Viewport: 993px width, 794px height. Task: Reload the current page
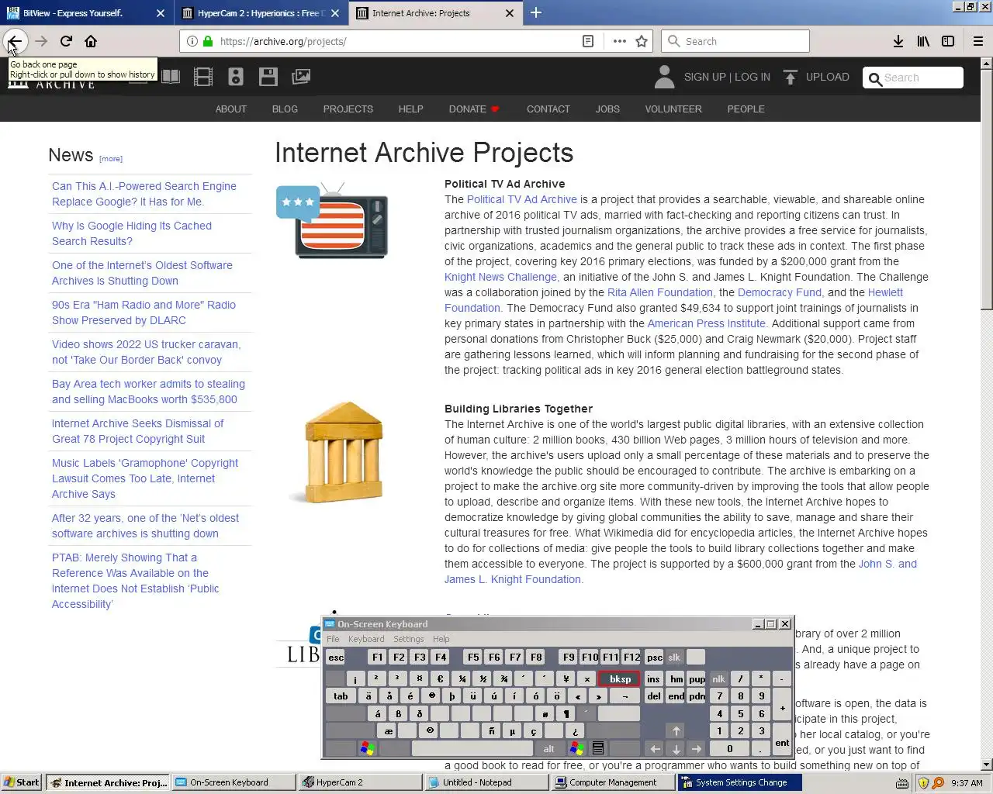(66, 41)
